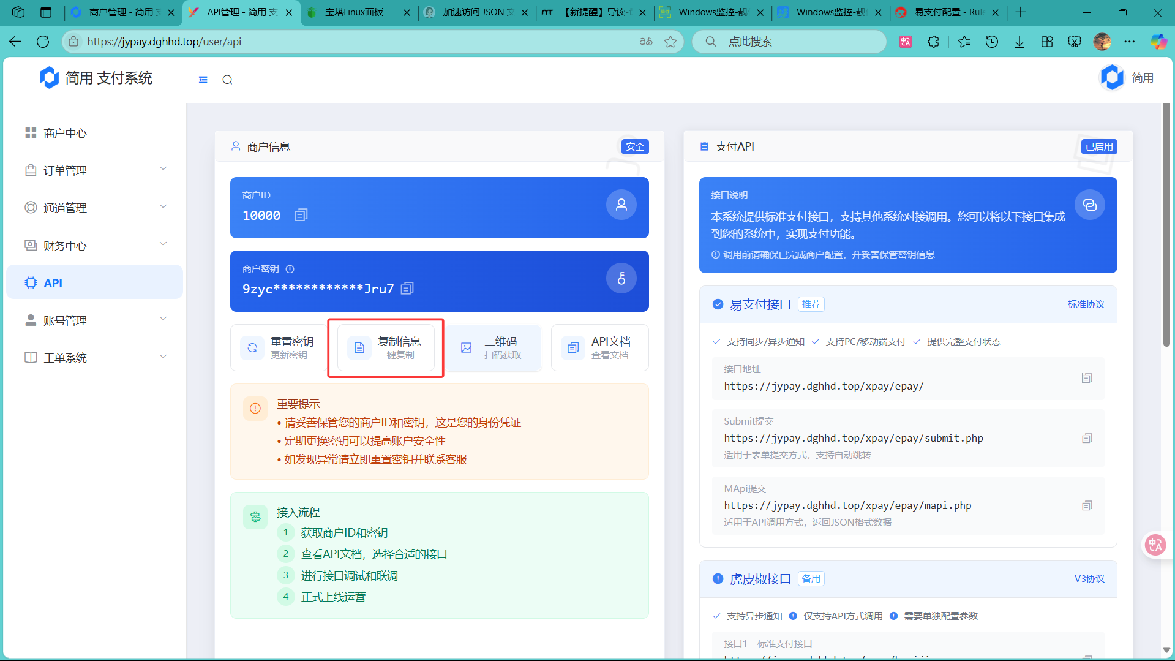Expand the 订单管理 sidebar menu
1175x661 pixels.
click(95, 170)
